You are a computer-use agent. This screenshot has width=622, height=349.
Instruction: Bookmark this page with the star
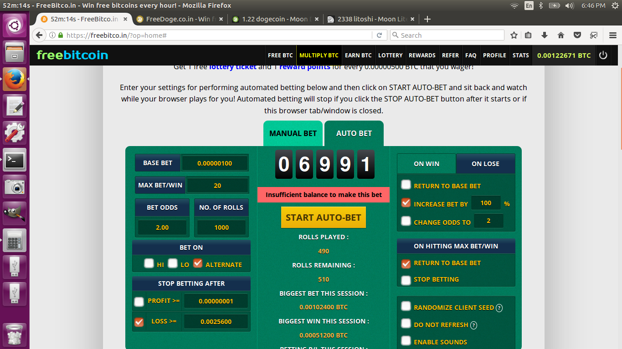514,35
